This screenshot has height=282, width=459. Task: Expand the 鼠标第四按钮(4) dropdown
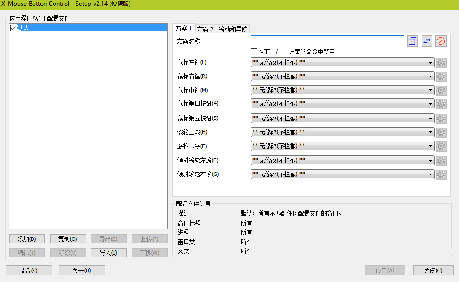[x=342, y=104]
